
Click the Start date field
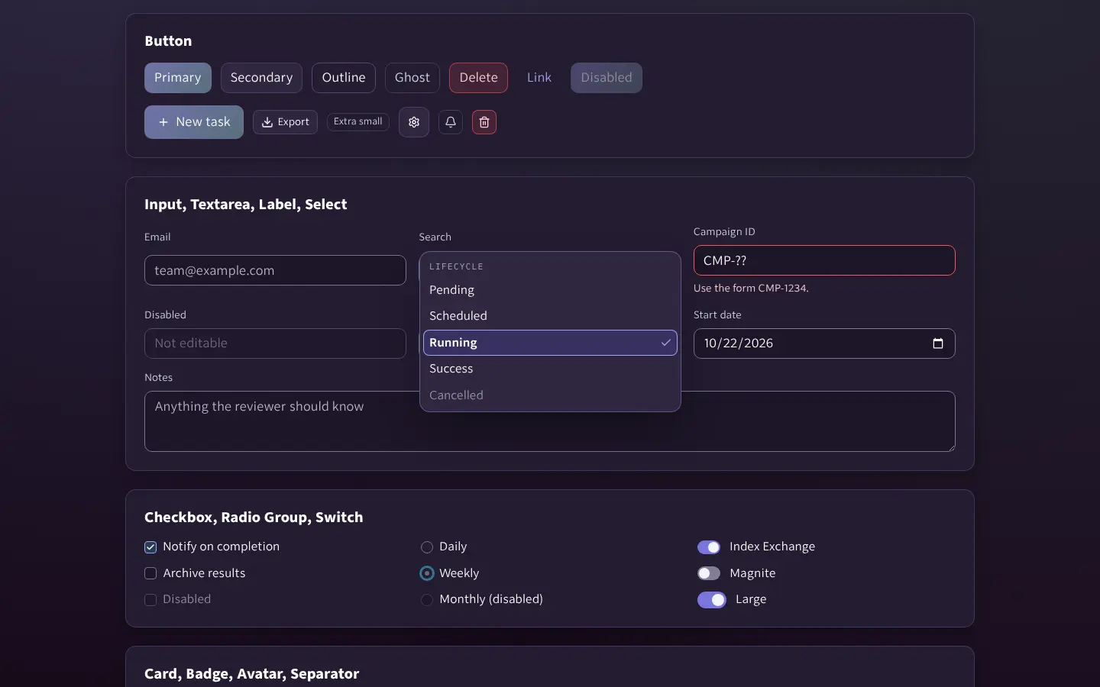(x=824, y=343)
